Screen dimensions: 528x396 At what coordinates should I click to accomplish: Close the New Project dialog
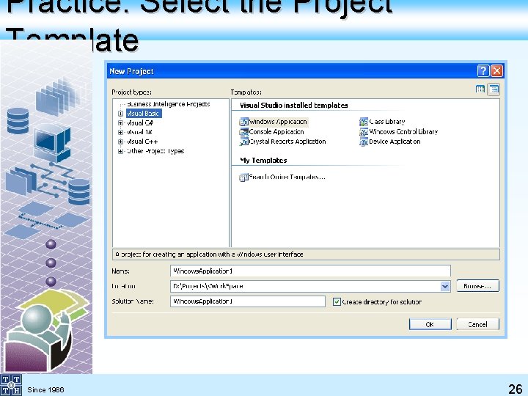[496, 70]
